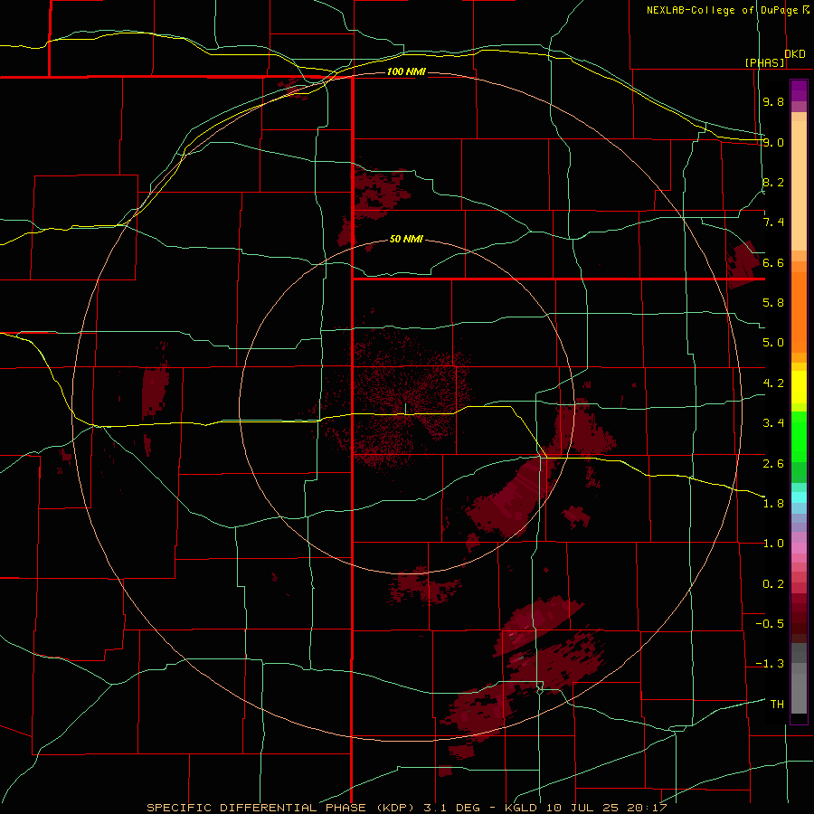Pick the bright green band of the color scale
814x814 pixels.
[x=799, y=437]
